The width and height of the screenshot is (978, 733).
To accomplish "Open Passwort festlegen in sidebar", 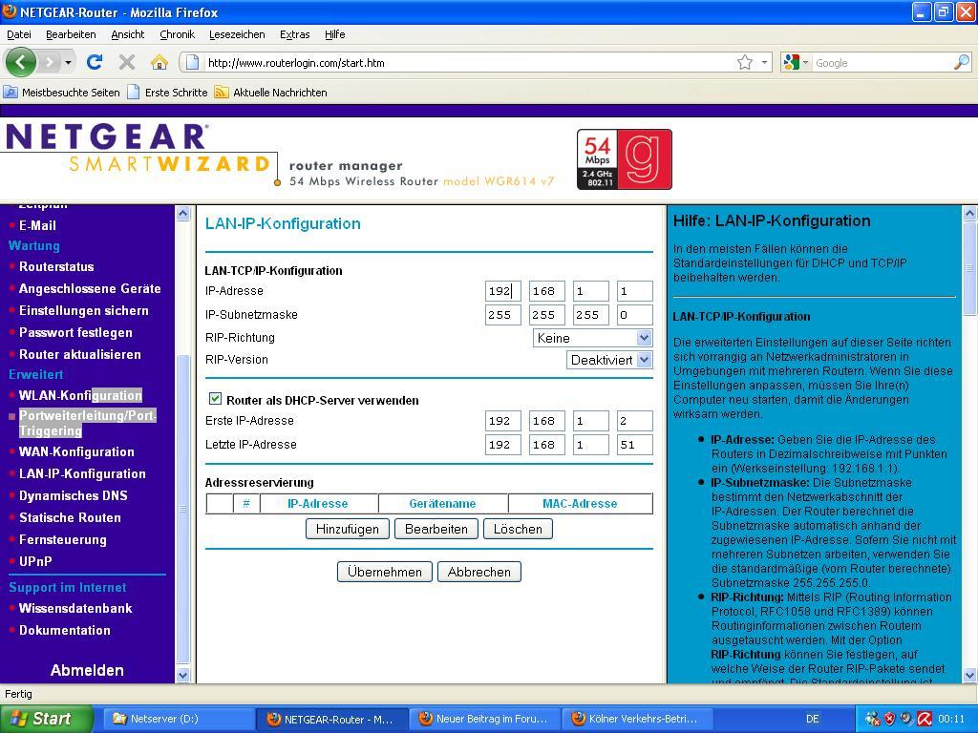I will 75,332.
